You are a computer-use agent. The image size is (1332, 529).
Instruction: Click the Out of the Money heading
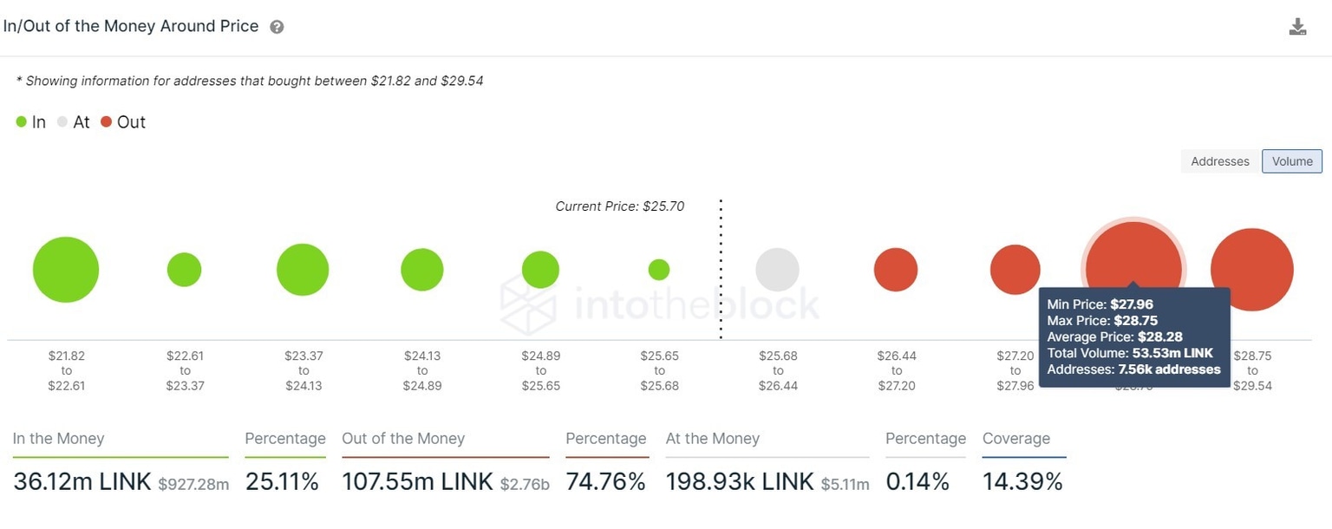[403, 439]
